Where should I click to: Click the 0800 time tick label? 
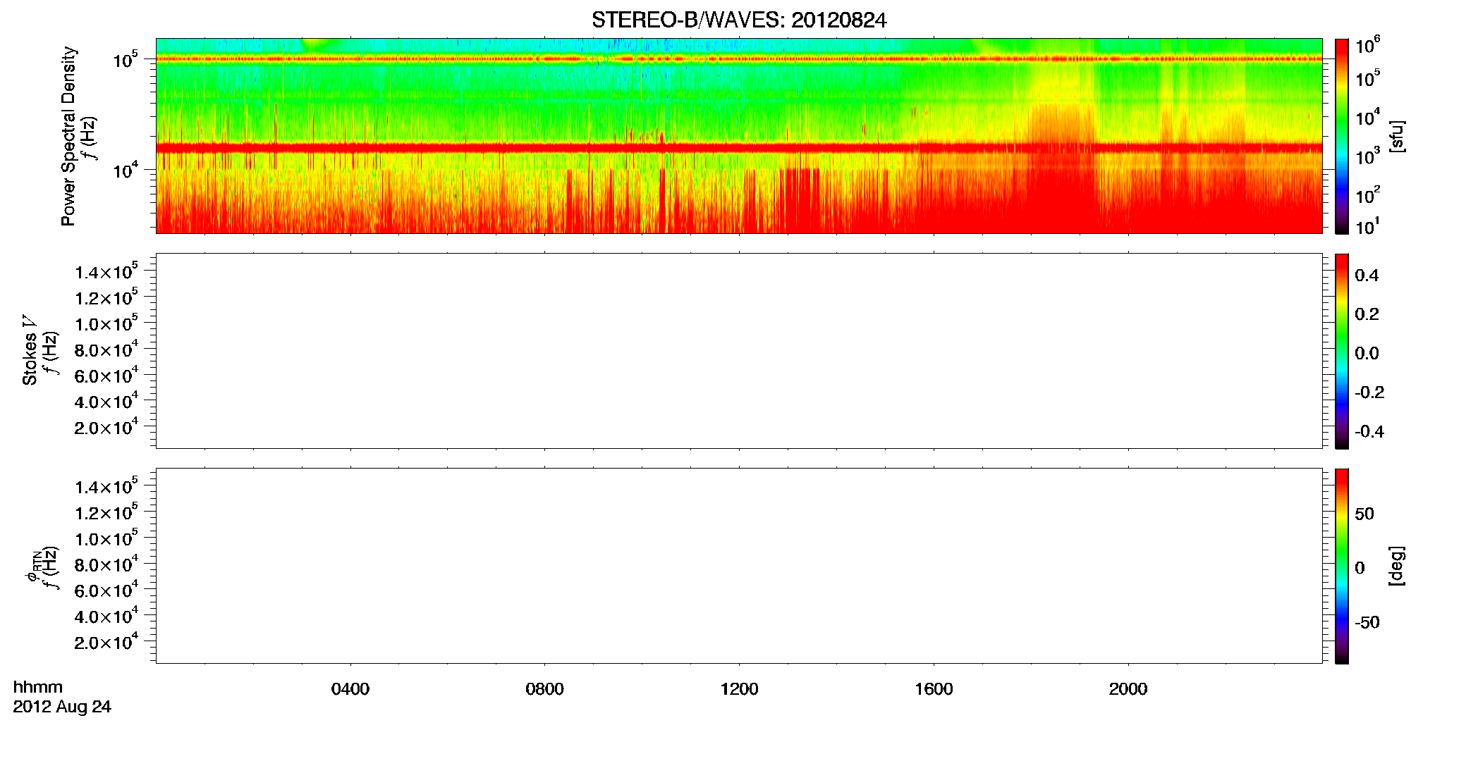[544, 689]
